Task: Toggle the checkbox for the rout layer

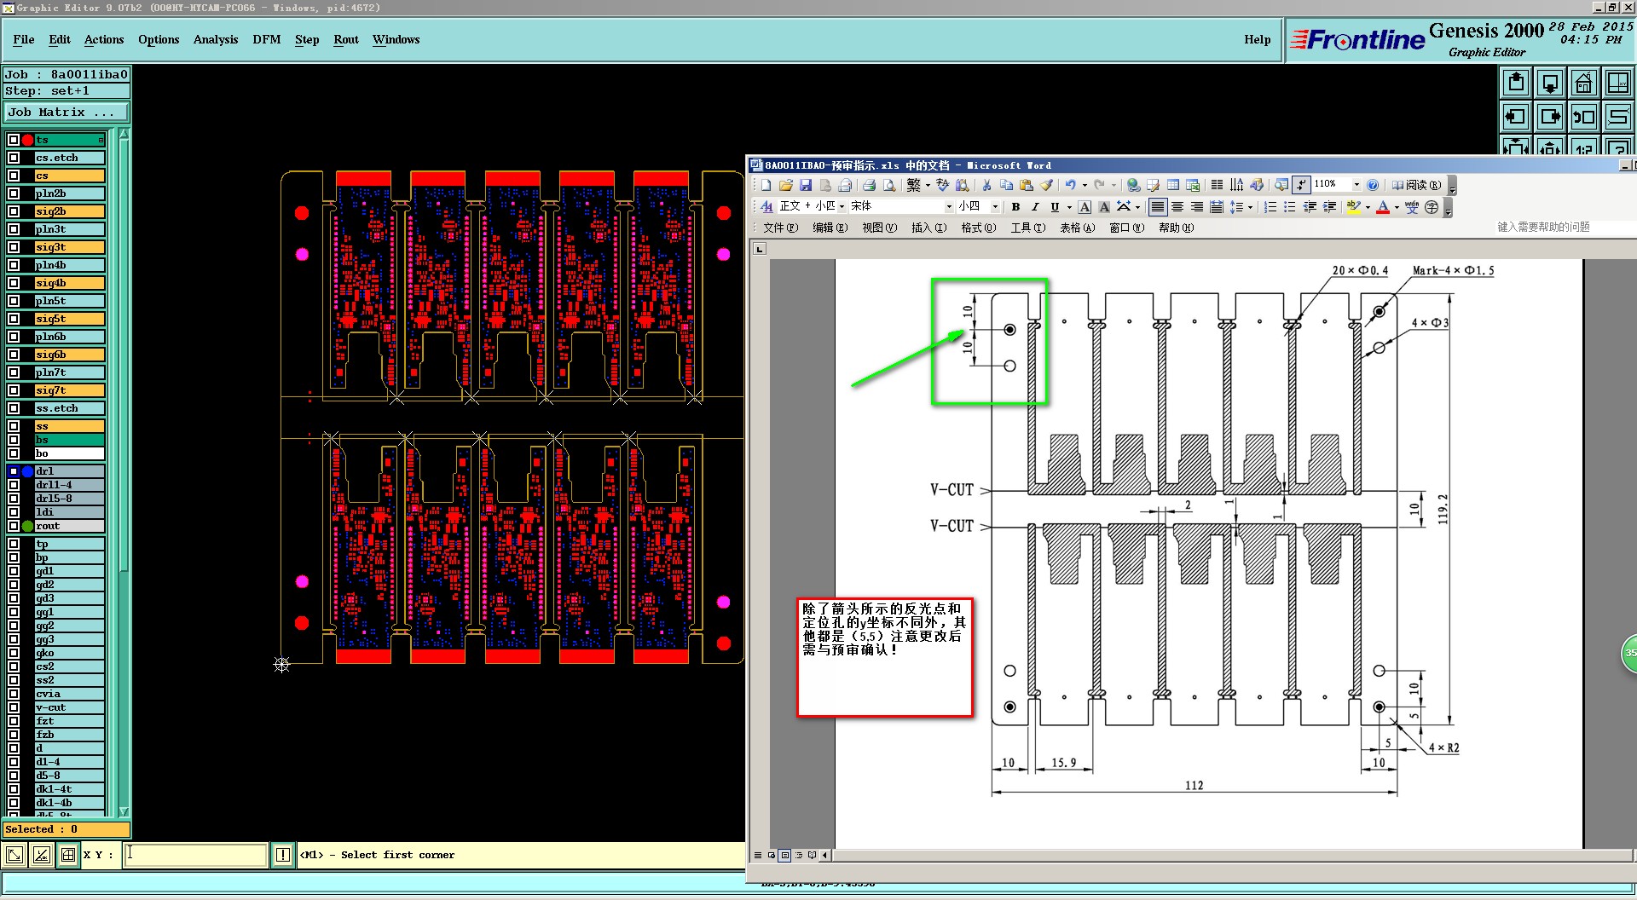Action: pyautogui.click(x=14, y=526)
